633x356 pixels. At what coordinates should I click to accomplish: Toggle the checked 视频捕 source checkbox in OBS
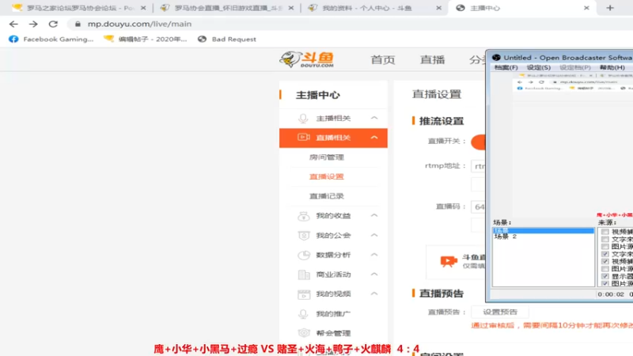click(x=605, y=262)
